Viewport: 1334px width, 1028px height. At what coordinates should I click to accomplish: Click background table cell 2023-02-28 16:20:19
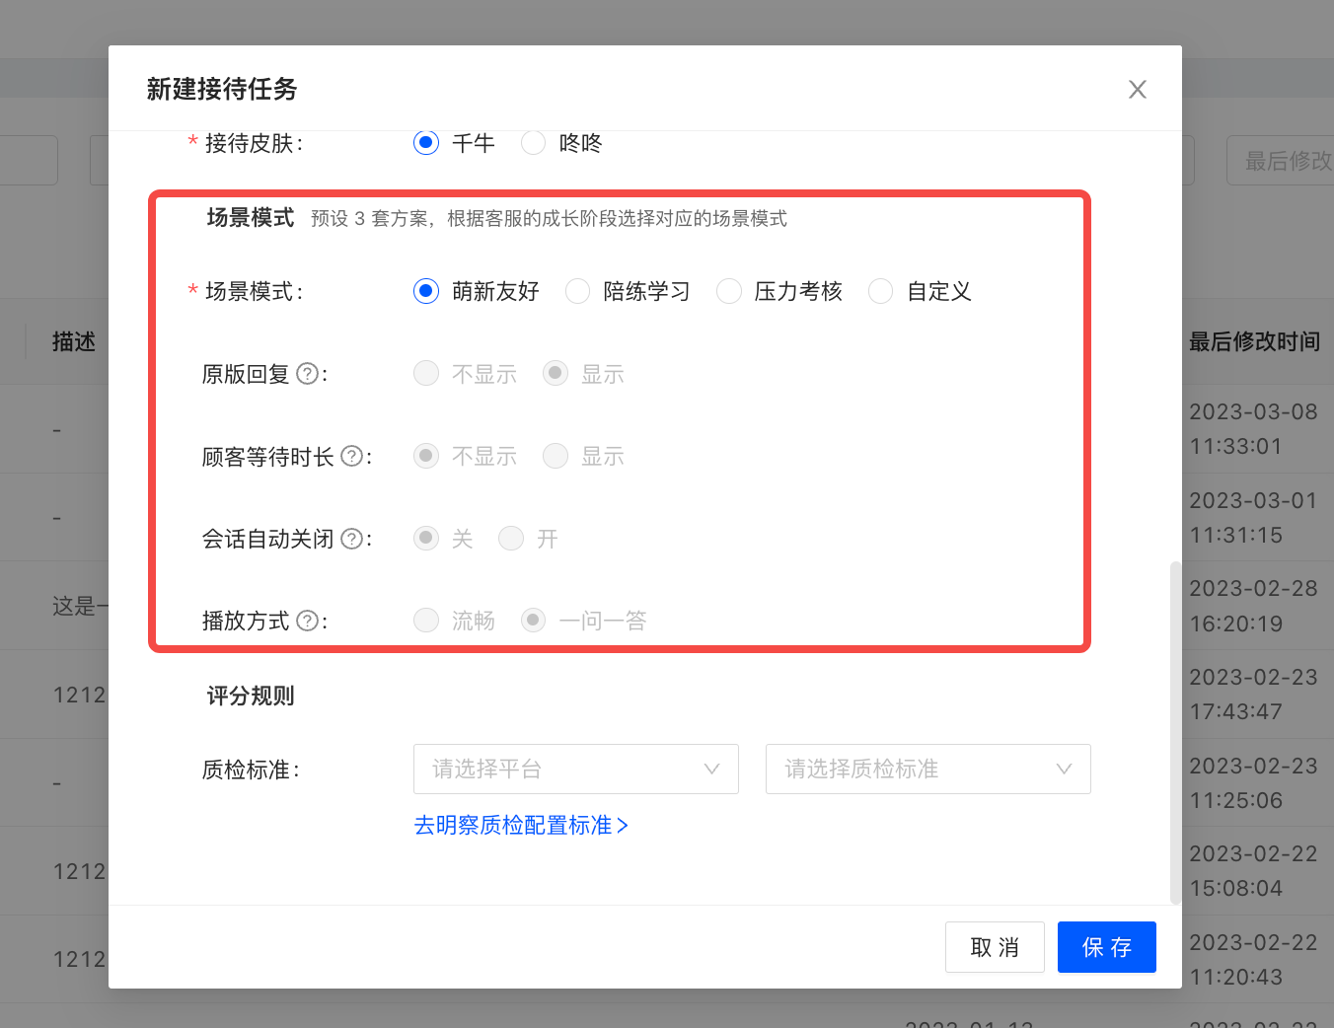[x=1253, y=606]
